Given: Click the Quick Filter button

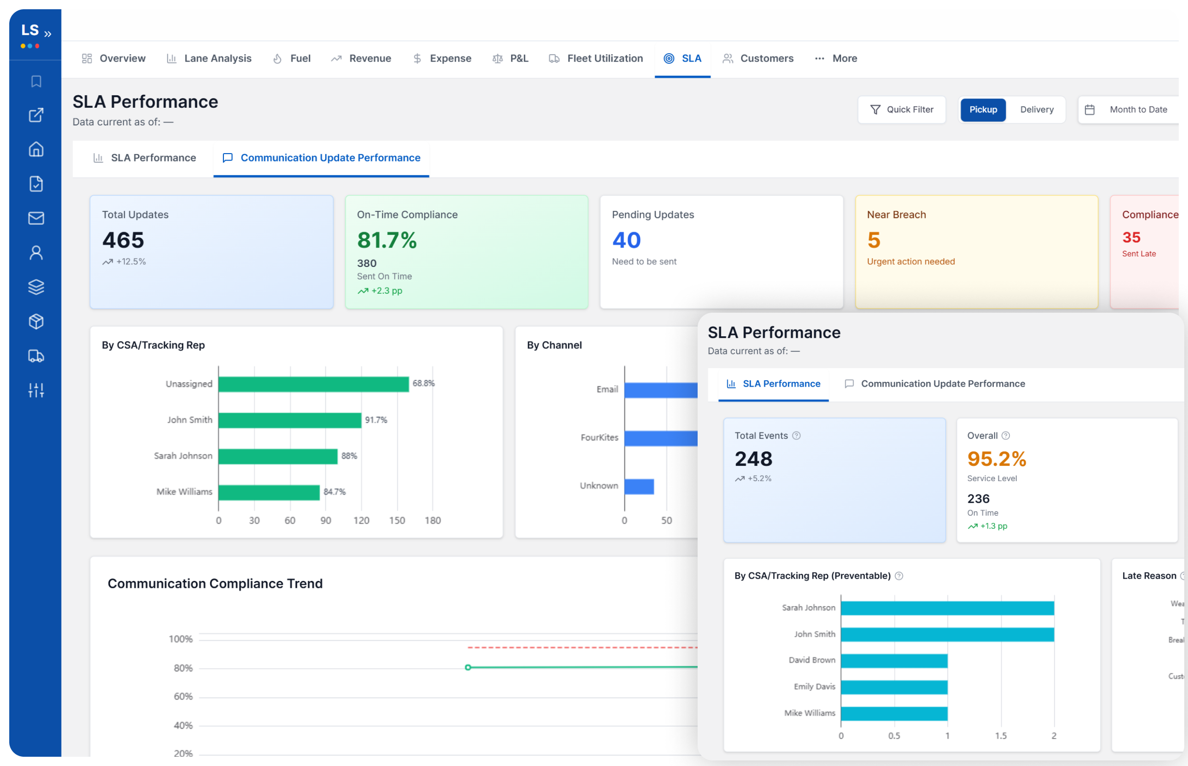Looking at the screenshot, I should tap(902, 110).
